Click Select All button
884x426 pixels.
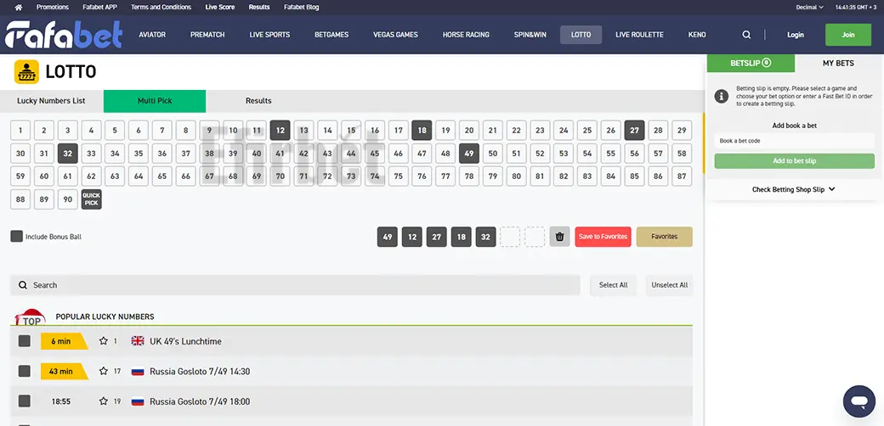pyautogui.click(x=614, y=285)
